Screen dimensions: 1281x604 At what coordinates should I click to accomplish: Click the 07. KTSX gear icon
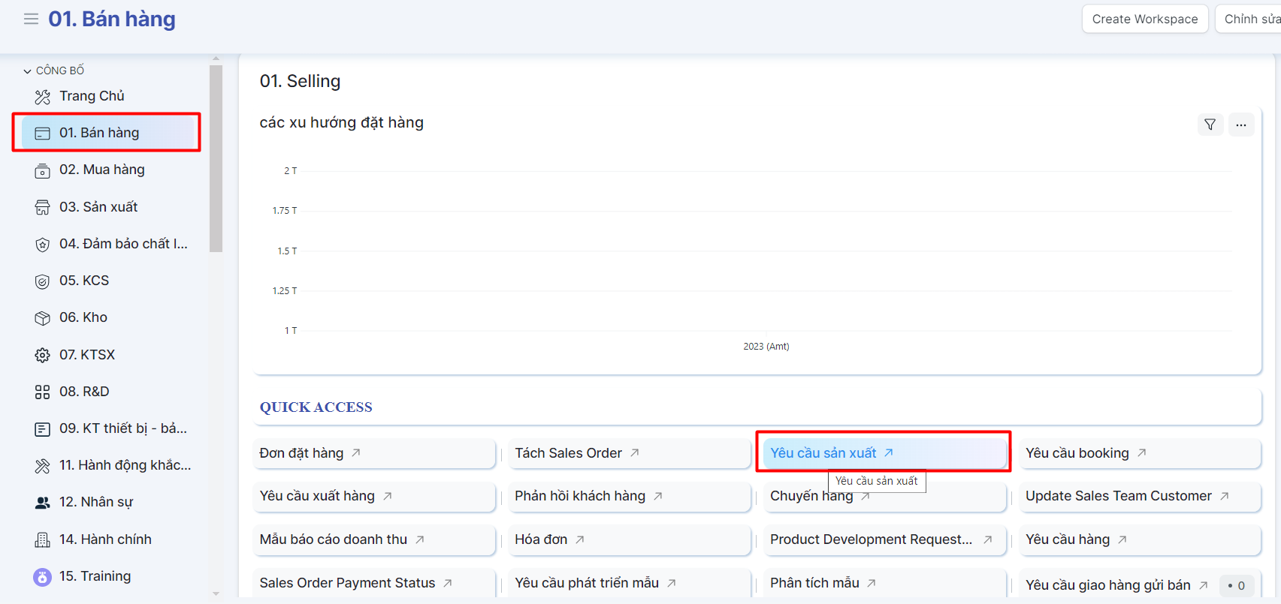pos(42,355)
